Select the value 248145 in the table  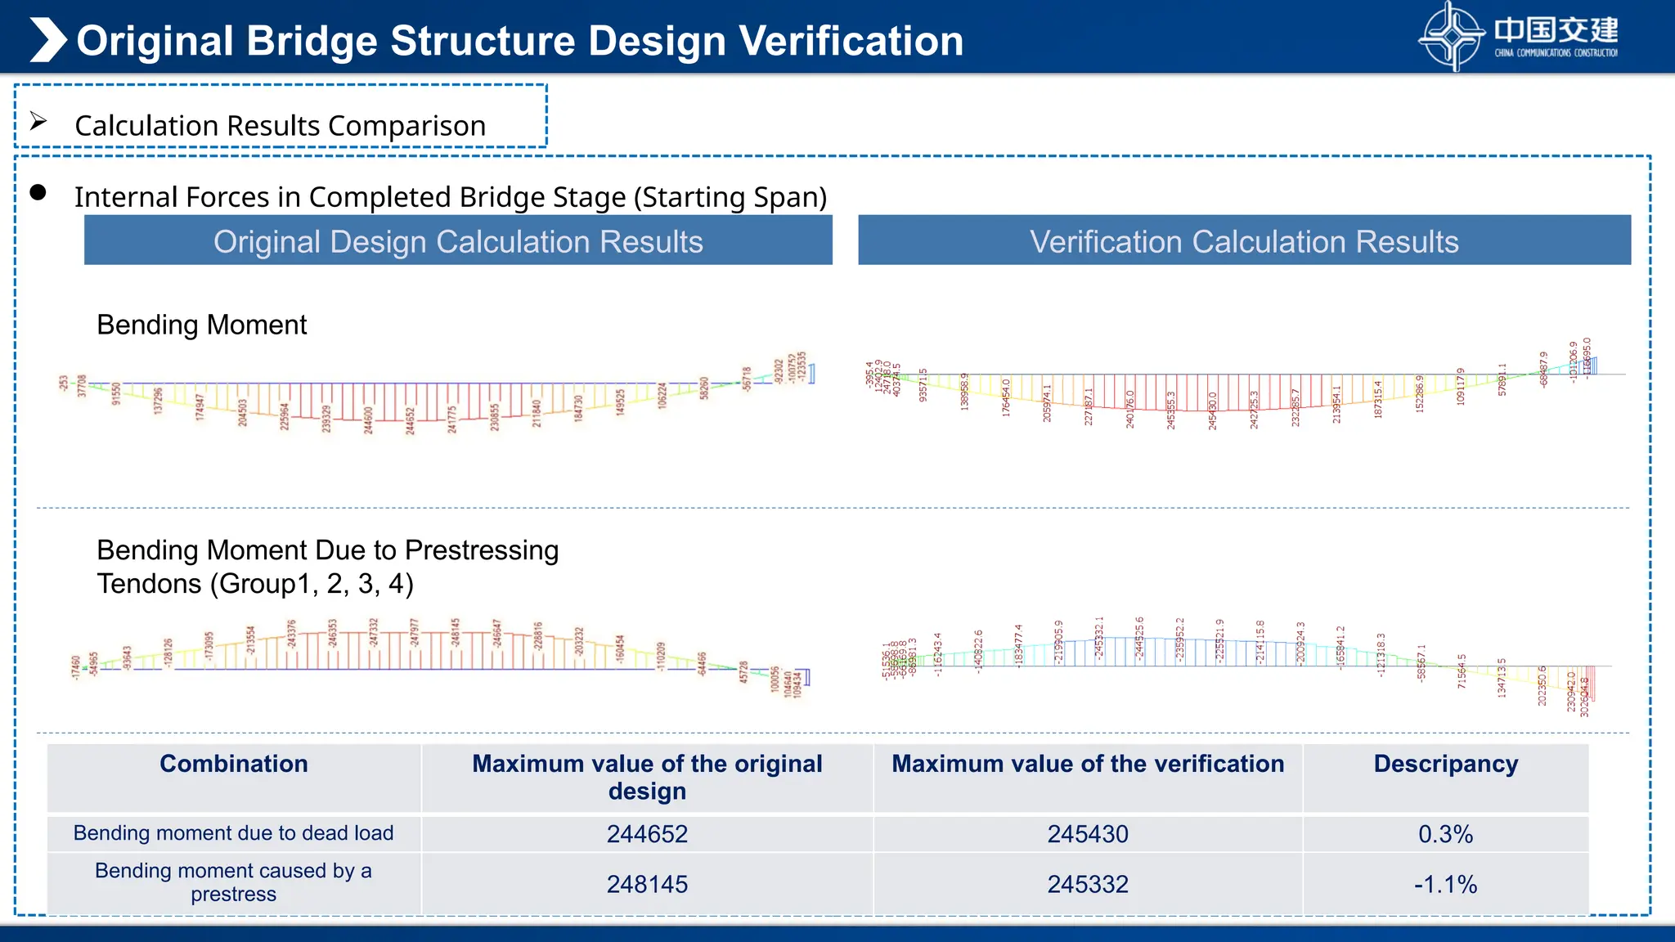(x=647, y=884)
